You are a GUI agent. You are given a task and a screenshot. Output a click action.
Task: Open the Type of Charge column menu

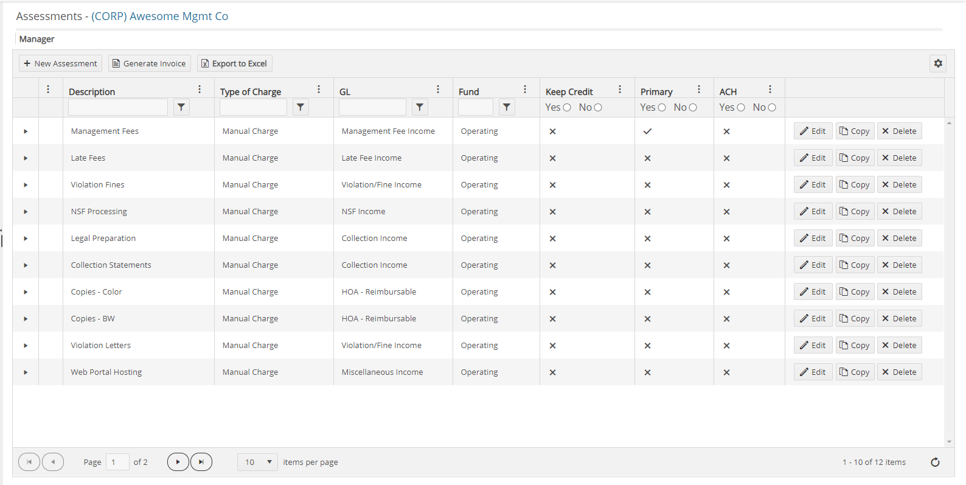(x=319, y=89)
